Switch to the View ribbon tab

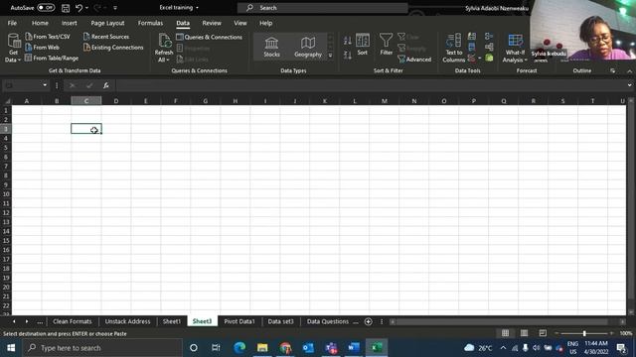coord(240,23)
